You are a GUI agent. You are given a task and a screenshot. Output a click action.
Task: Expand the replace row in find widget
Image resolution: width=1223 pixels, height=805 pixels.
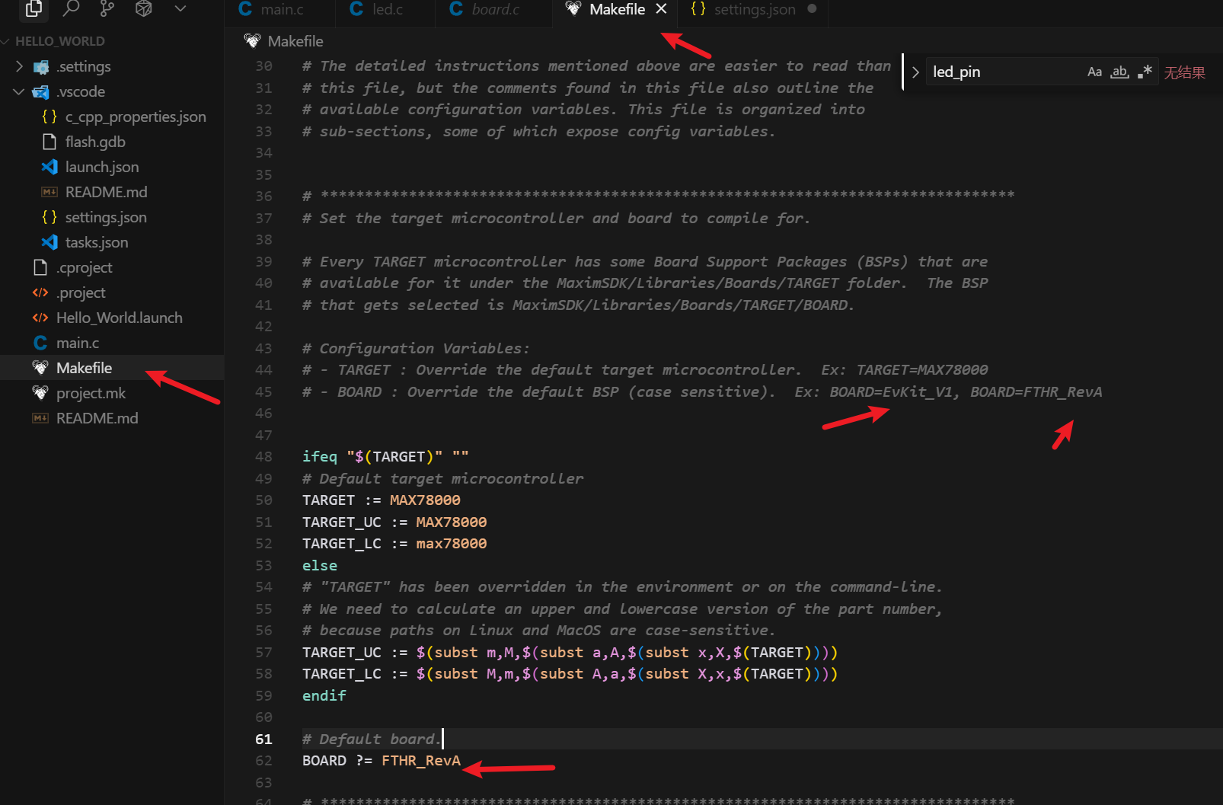[x=915, y=72]
